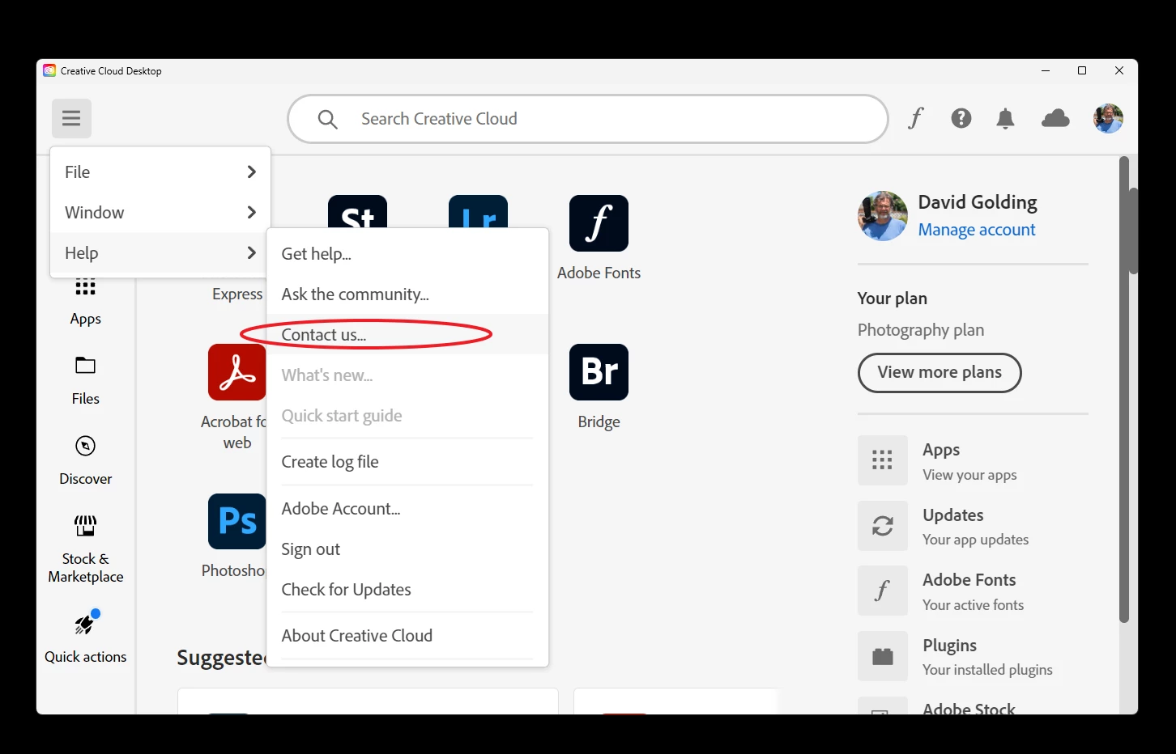Click the Plugins icon in right panel
The width and height of the screenshot is (1176, 754).
coord(883,656)
